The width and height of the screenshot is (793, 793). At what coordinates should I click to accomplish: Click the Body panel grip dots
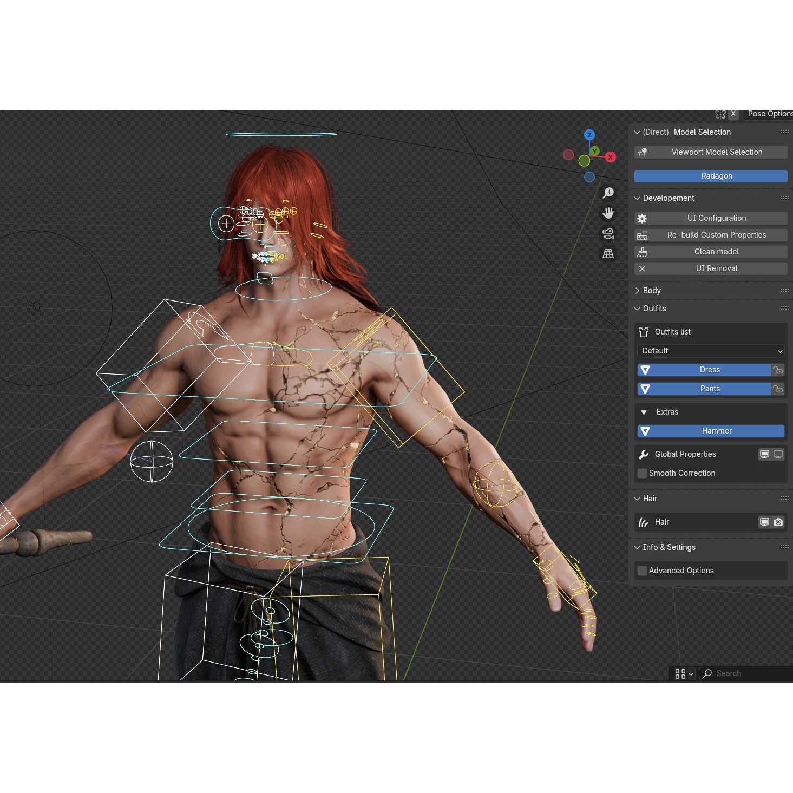(785, 291)
